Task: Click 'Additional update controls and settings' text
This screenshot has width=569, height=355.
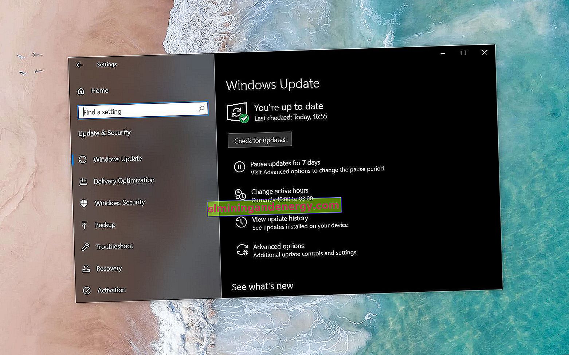Action: [305, 254]
